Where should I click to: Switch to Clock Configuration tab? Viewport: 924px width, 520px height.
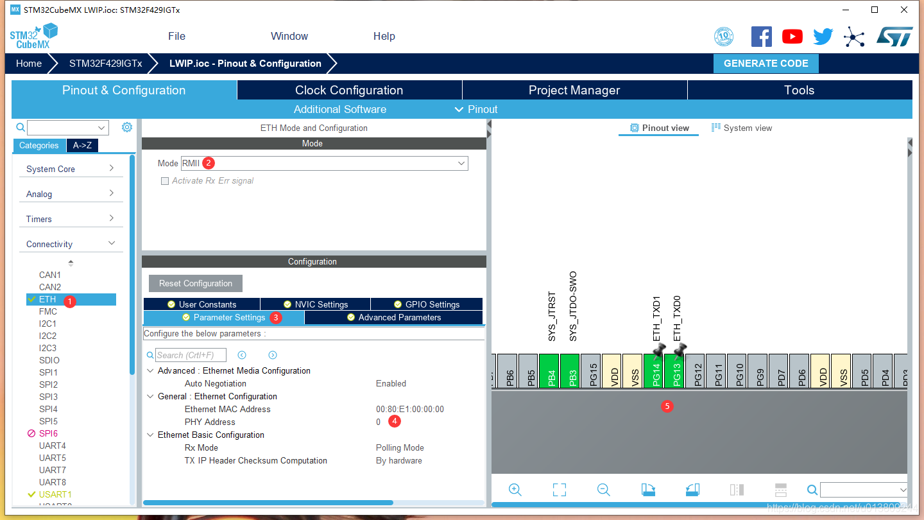349,91
